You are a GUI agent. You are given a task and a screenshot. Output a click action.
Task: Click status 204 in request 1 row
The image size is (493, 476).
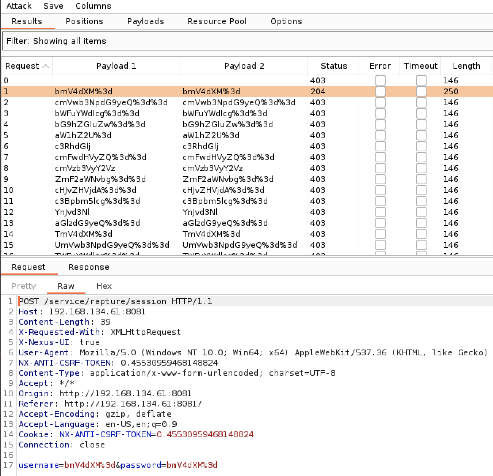click(x=318, y=91)
